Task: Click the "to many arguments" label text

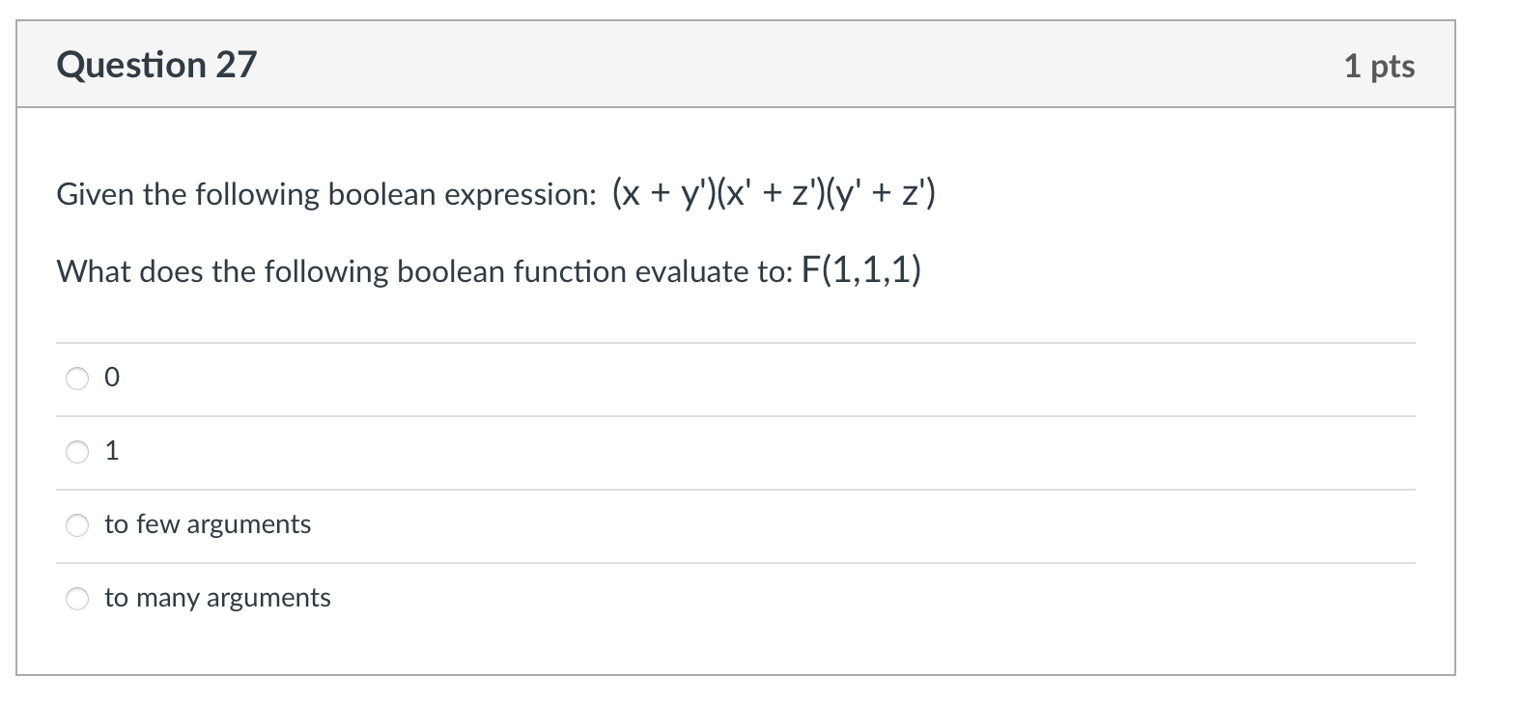Action: (217, 598)
